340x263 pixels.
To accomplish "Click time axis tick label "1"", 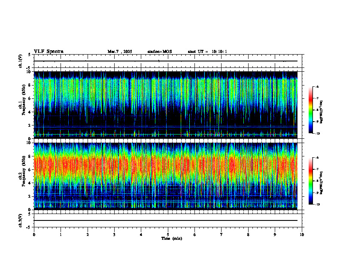I will tap(61, 235).
